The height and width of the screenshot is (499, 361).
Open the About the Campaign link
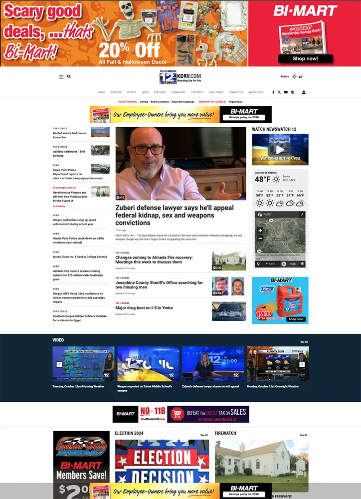coord(182,102)
